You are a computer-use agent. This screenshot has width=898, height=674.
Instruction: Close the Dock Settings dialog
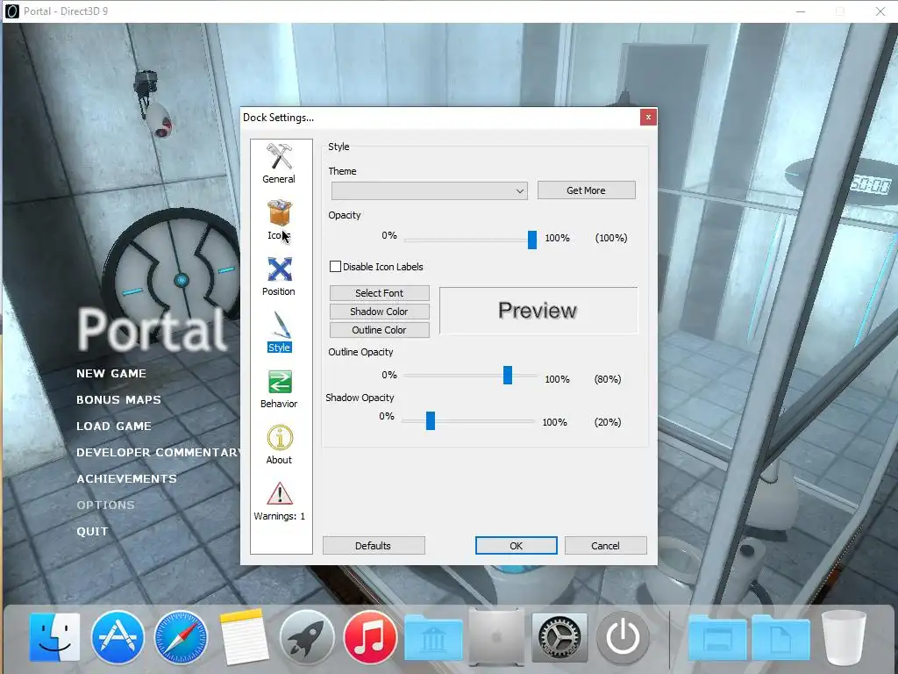click(648, 117)
